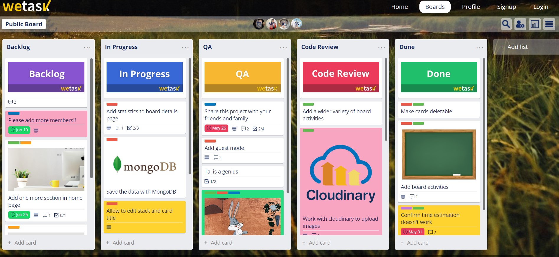
Task: Click checklist 0/1 on Add one more section card
Action: tap(60, 215)
